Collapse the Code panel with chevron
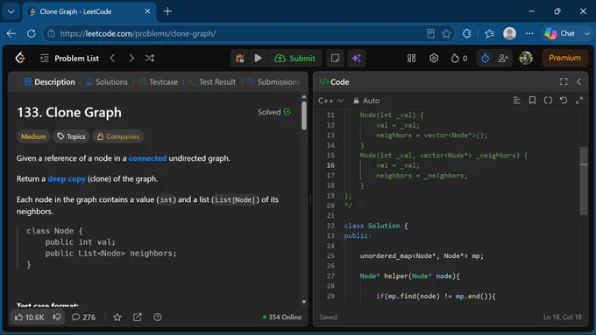The height and width of the screenshot is (335, 596). pos(578,81)
